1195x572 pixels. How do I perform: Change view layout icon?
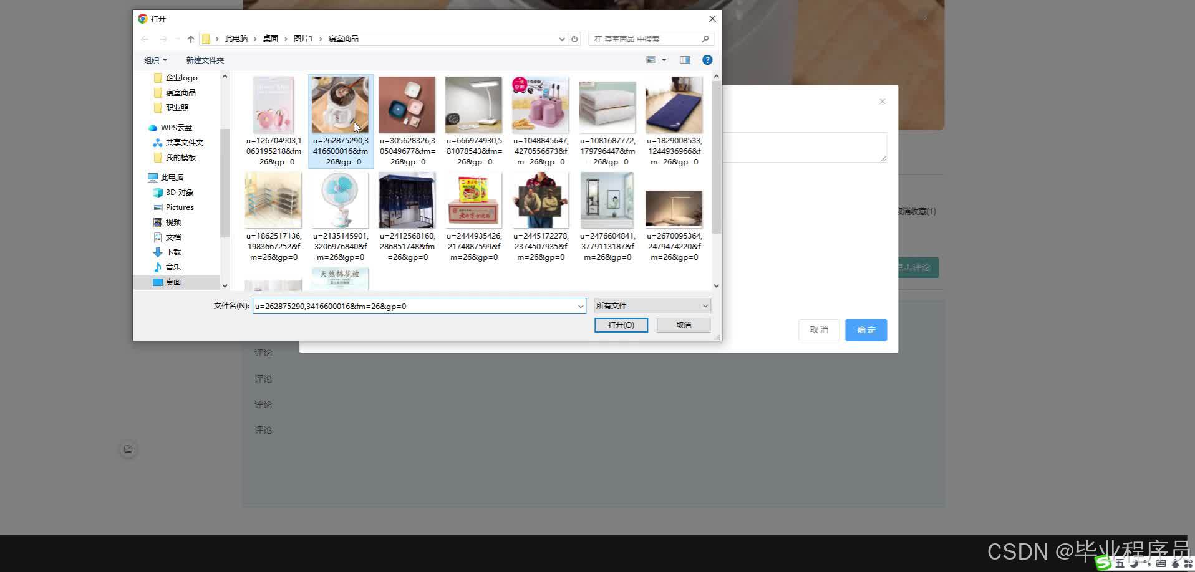[x=651, y=60]
